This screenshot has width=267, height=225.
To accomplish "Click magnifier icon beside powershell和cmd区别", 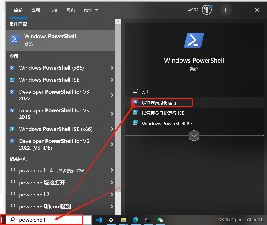I will pyautogui.click(x=13, y=206).
